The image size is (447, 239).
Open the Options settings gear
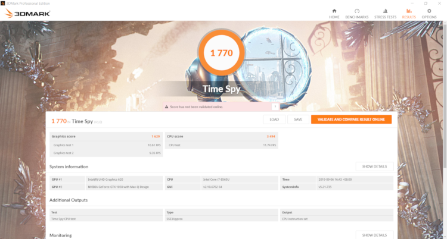click(x=429, y=14)
